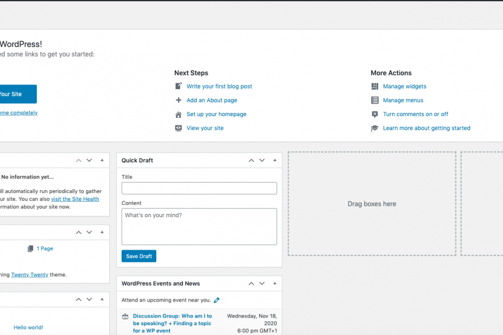Move the Quick Draft box down
Viewport: 503px width, 335px height.
pyautogui.click(x=262, y=160)
